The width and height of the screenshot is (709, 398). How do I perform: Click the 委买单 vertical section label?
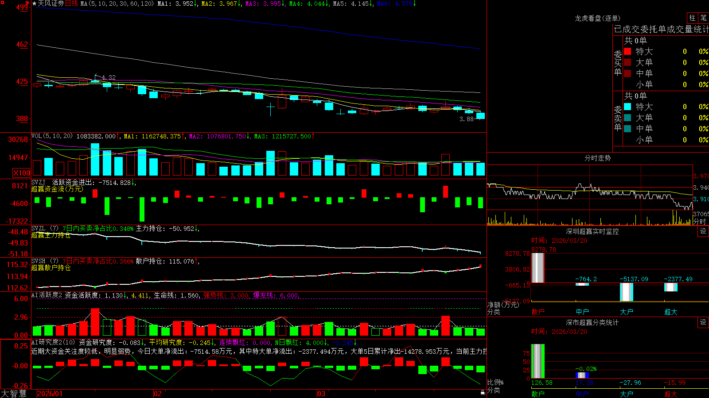tap(618, 63)
